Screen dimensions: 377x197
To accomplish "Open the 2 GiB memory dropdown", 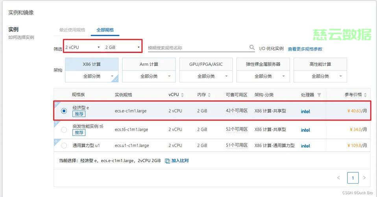I will (122, 47).
